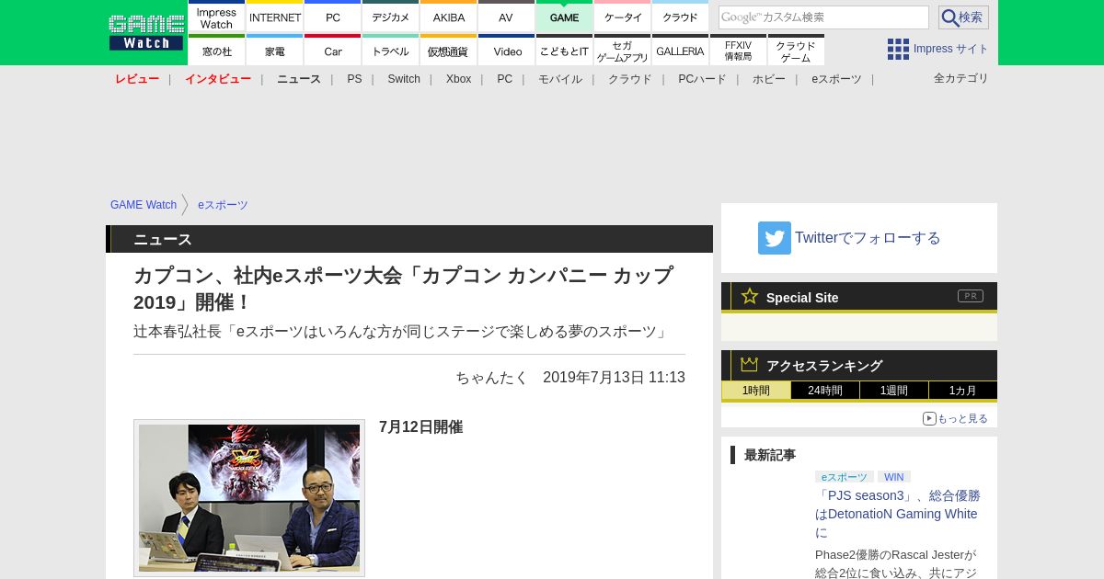
Task: Click eスポーツ breadcrumb link
Action: [223, 205]
